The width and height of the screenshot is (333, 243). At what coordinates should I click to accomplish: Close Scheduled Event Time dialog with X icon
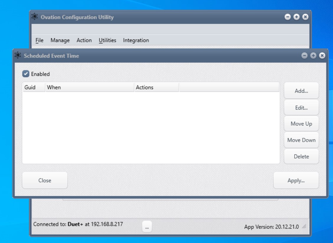coord(322,56)
